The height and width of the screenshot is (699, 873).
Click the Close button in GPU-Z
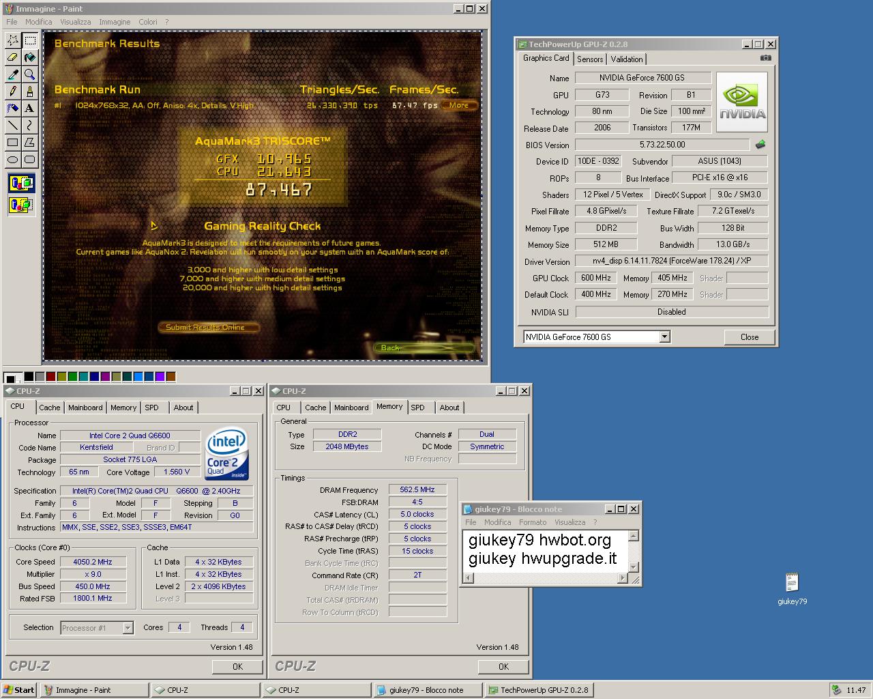pos(750,337)
